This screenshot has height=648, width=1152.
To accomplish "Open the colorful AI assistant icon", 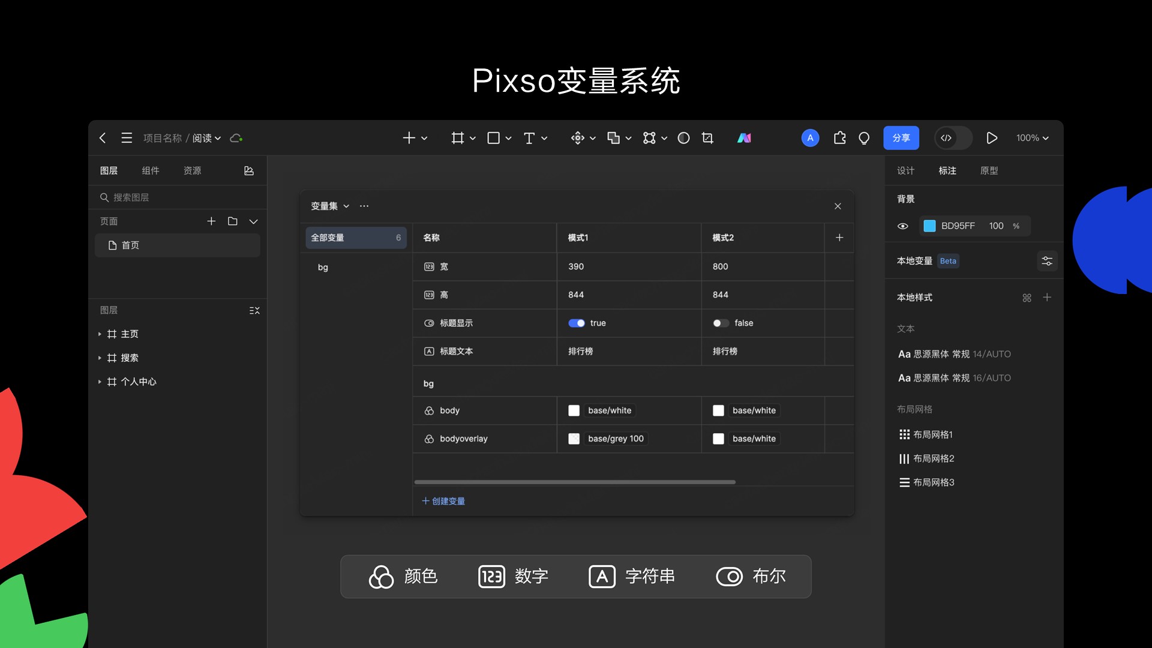I will point(744,138).
